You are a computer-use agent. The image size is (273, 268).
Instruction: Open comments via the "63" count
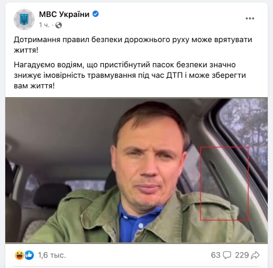coord(216,255)
